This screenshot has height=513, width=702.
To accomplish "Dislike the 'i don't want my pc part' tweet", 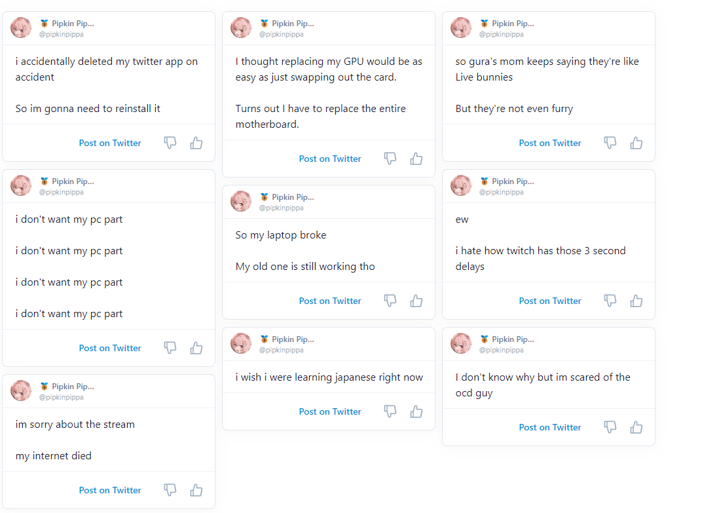I will [170, 348].
